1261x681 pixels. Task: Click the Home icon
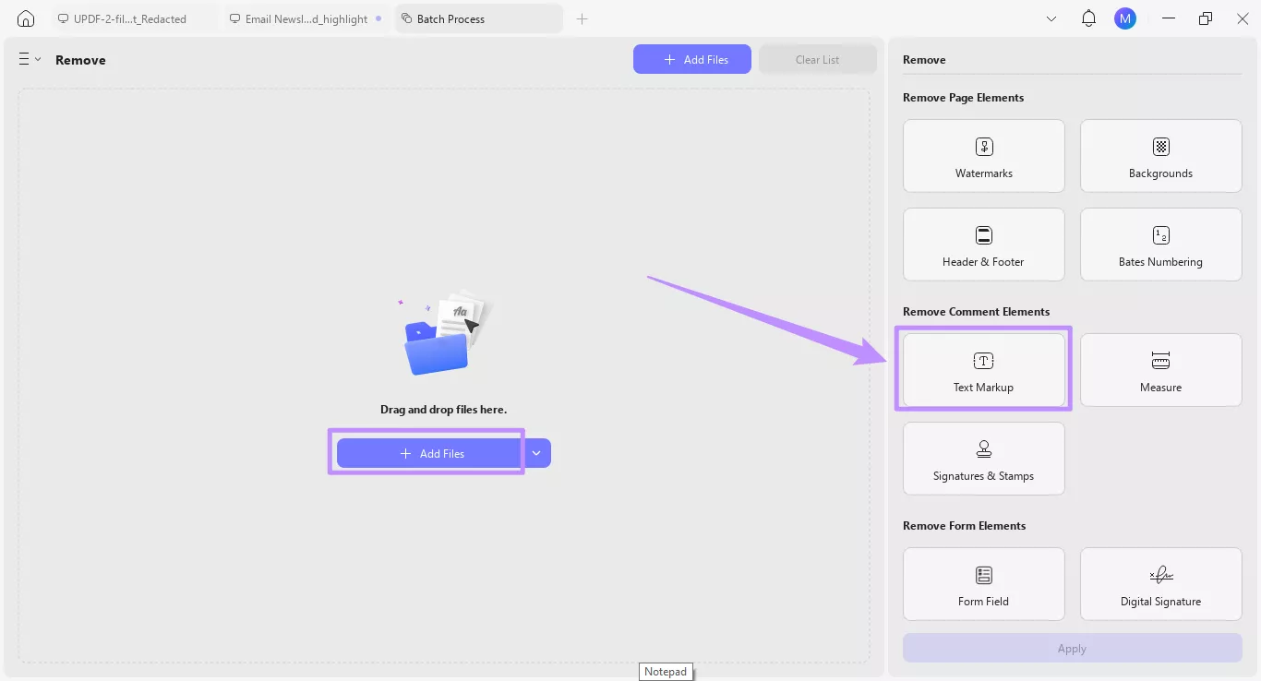[25, 18]
